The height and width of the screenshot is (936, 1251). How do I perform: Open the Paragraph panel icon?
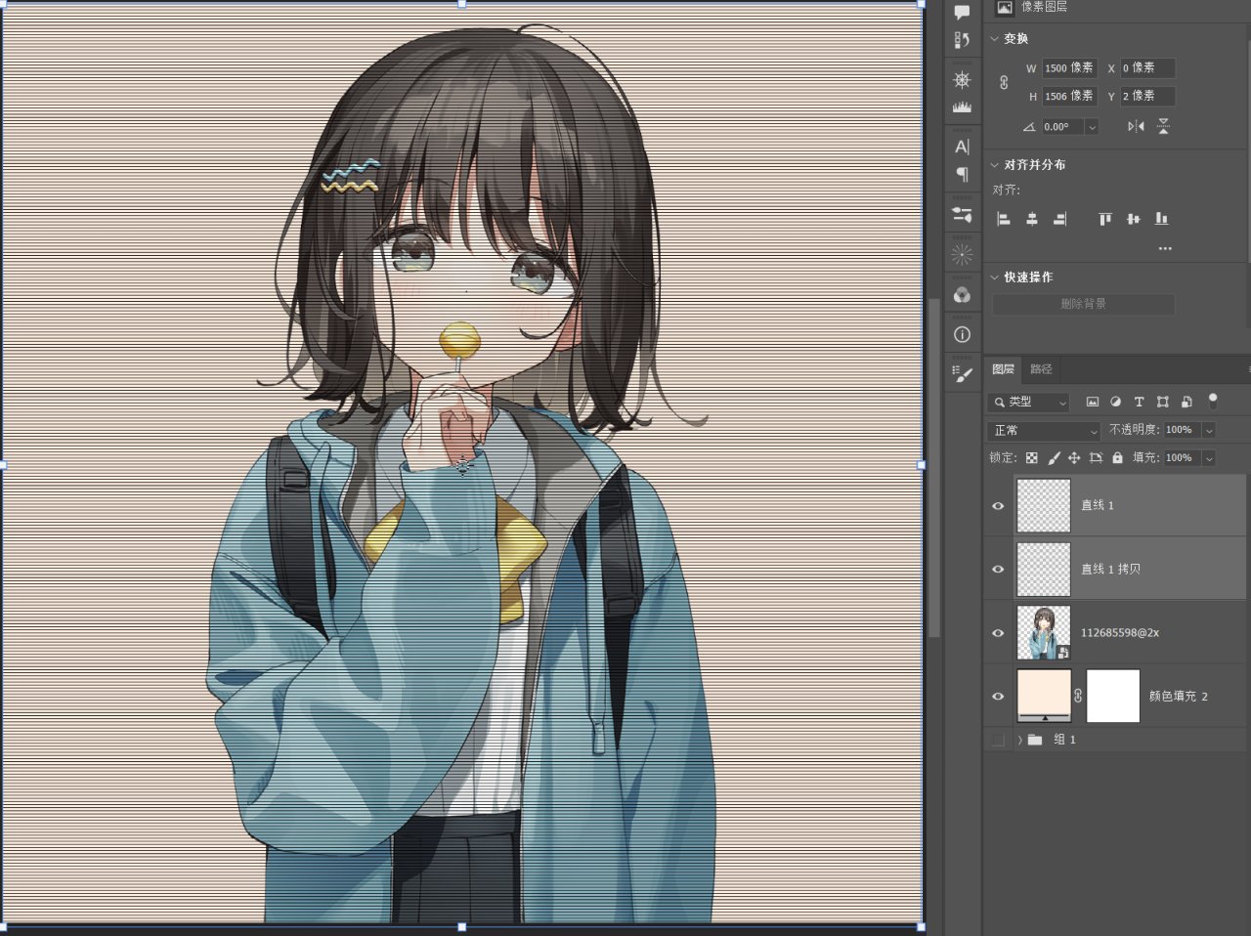(x=962, y=175)
